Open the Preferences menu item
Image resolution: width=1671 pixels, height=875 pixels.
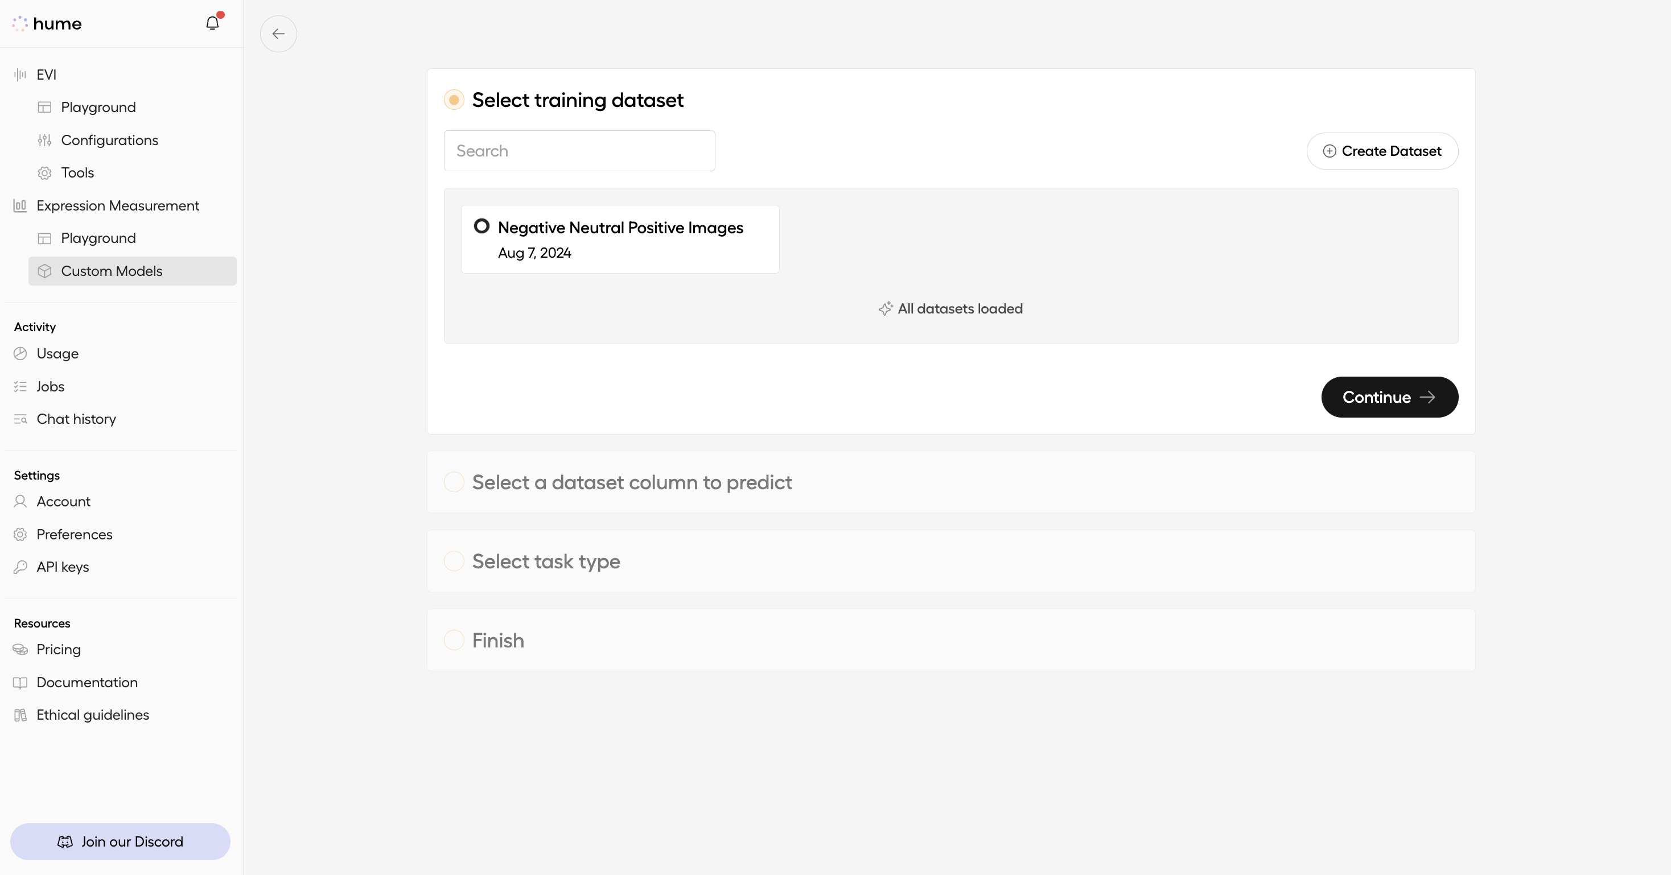click(74, 534)
